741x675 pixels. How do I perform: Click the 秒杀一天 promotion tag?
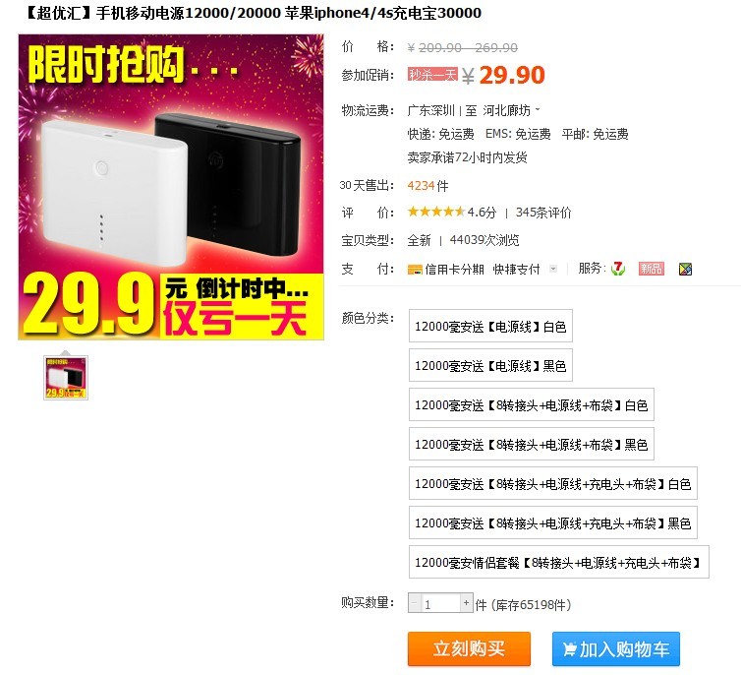tap(432, 74)
